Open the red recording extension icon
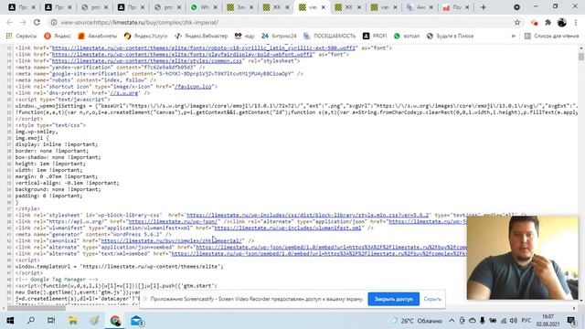This screenshot has height=329, width=585. (534, 23)
